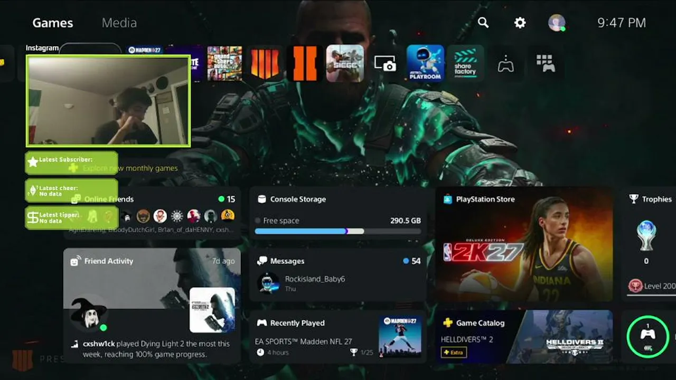
Task: Select the Madden 27 game tile
Action: pyautogui.click(x=145, y=50)
